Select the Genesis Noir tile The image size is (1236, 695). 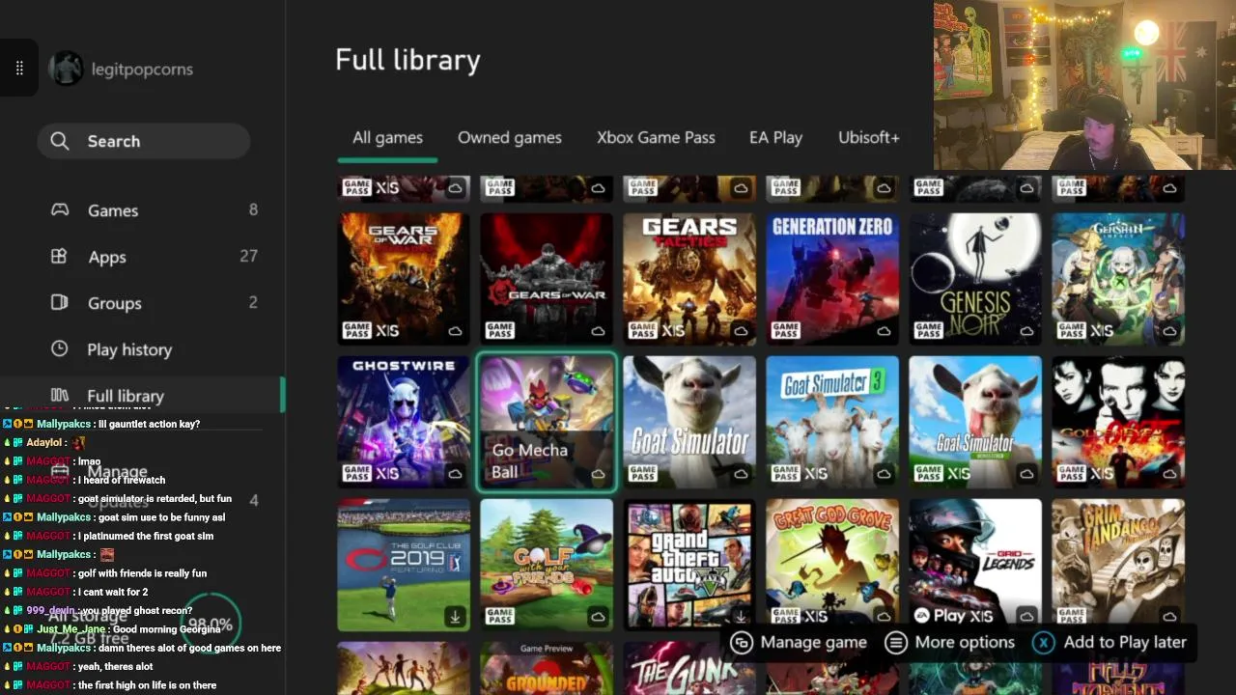(975, 278)
